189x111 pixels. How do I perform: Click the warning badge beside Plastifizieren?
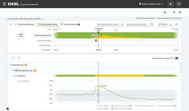click(26, 65)
